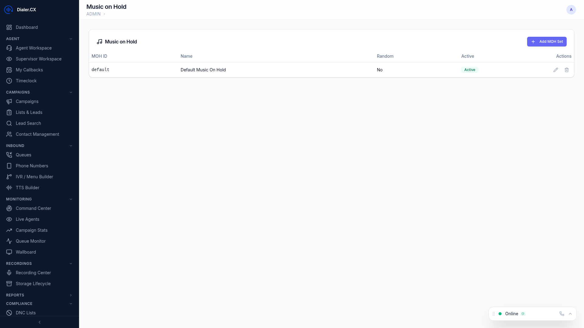Collapse the status widget with the chevron
584x328 pixels.
570,314
